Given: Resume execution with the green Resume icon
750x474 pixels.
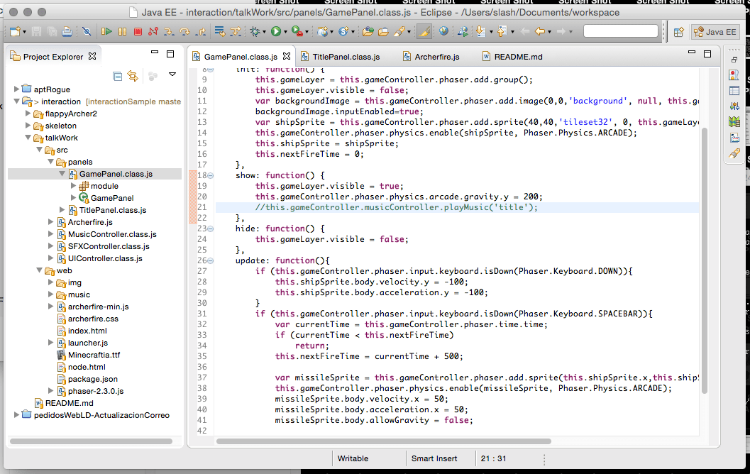Looking at the screenshot, I should click(x=107, y=31).
